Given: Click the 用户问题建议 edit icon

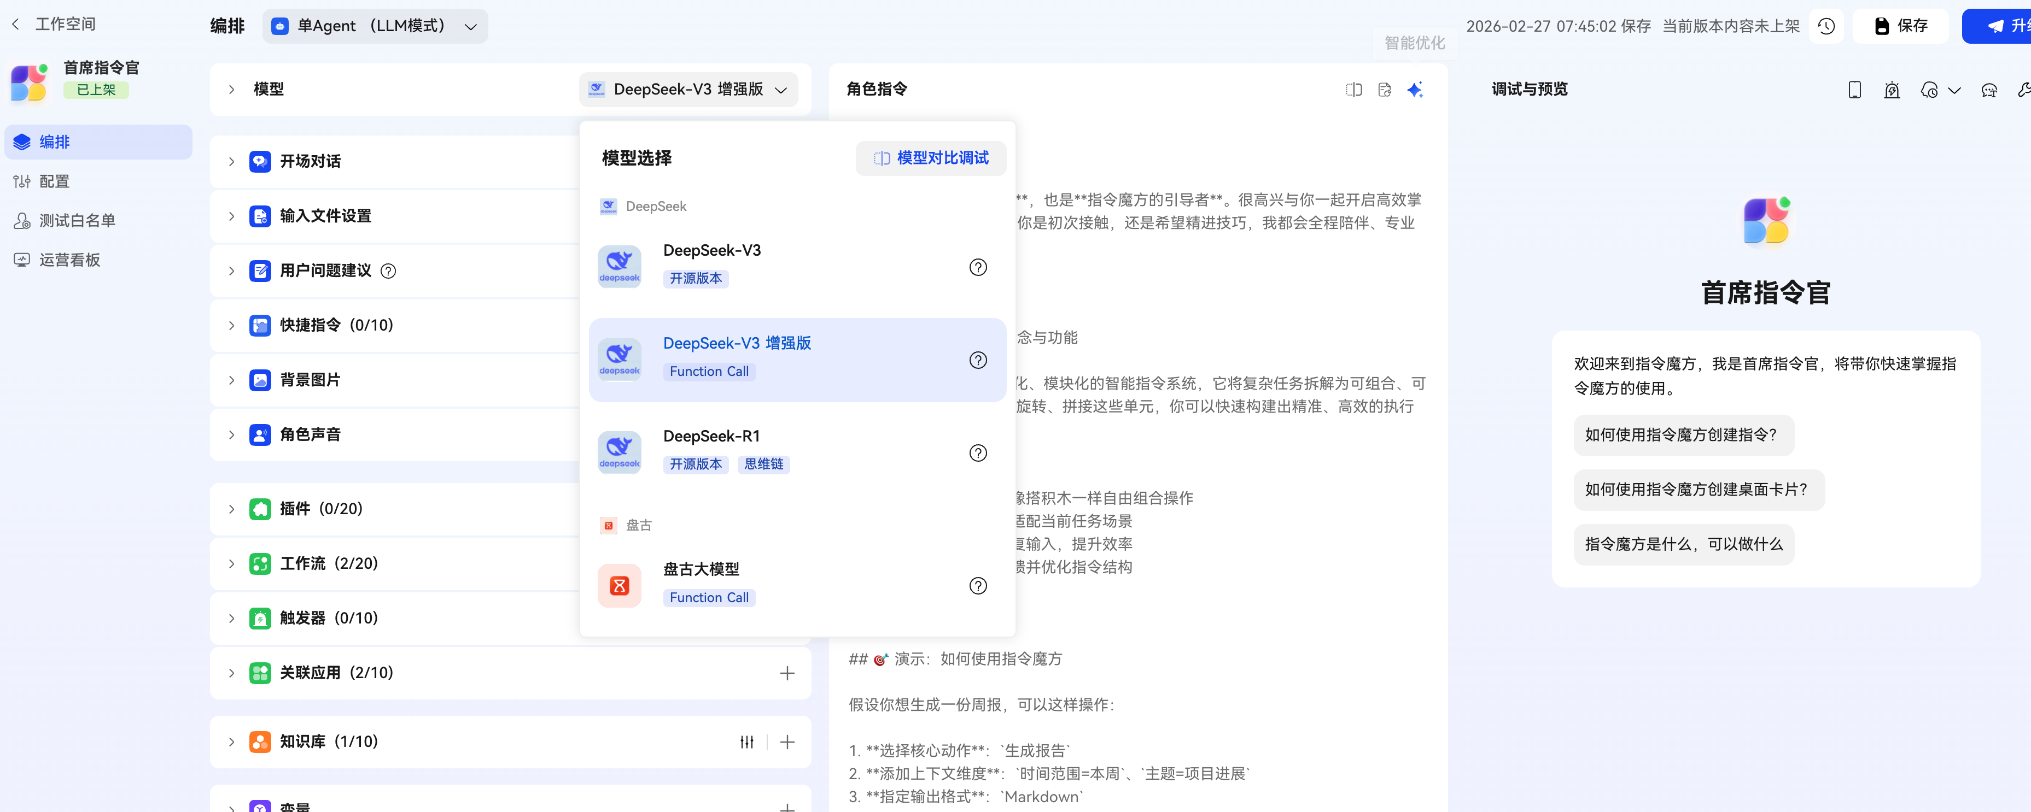Looking at the screenshot, I should [260, 271].
